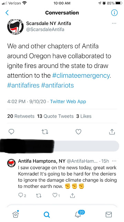Open the more options menu on the Scarsdale NY Antifa tweet

coord(114,23)
